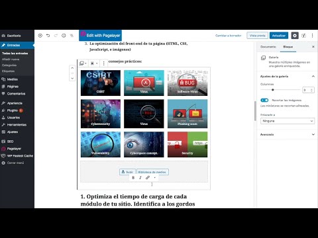Move gallery block down

[x=72, y=78]
